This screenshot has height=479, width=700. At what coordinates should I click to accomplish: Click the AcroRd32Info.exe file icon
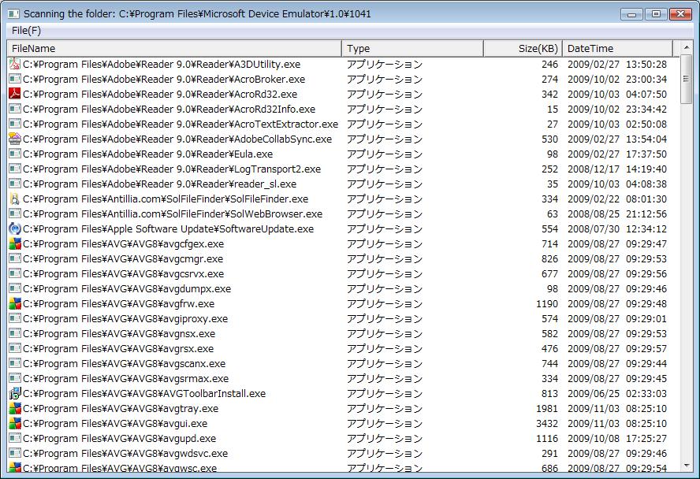15,109
